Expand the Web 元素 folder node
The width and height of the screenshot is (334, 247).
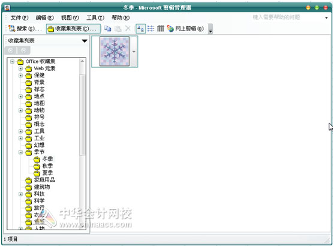click(20, 68)
